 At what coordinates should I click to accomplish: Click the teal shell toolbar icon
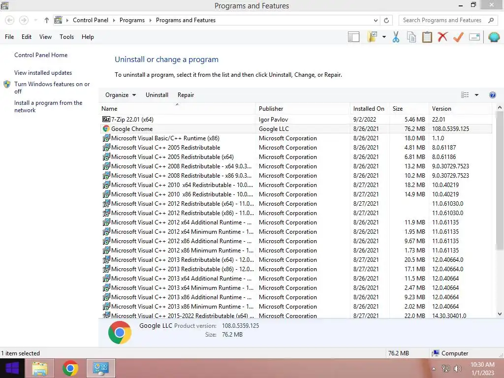click(494, 37)
